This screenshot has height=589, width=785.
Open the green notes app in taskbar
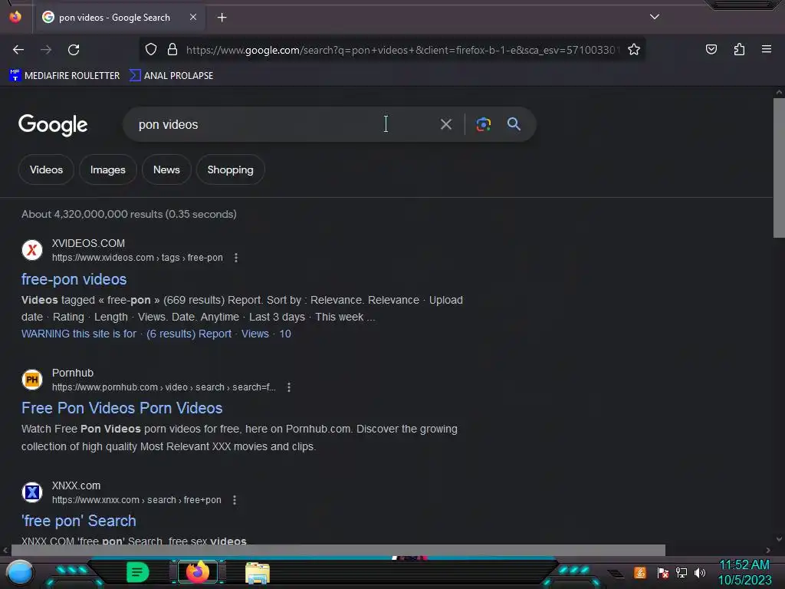[138, 572]
